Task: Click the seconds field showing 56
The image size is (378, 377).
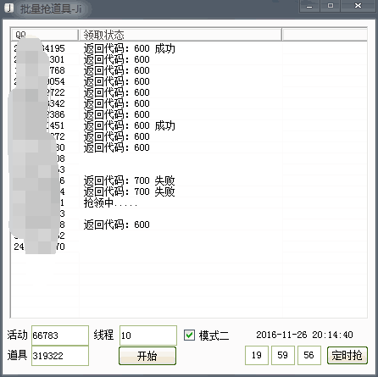Action: [x=309, y=355]
